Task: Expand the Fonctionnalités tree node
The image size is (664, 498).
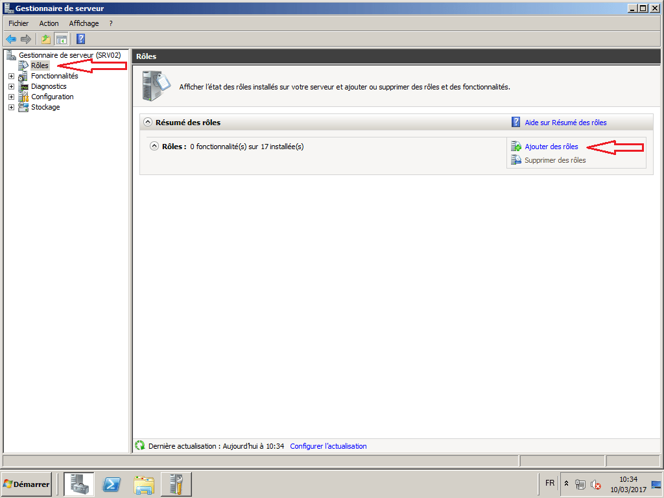Action: tap(10, 76)
